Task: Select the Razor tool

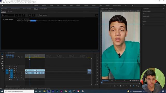Action: coord(2,61)
